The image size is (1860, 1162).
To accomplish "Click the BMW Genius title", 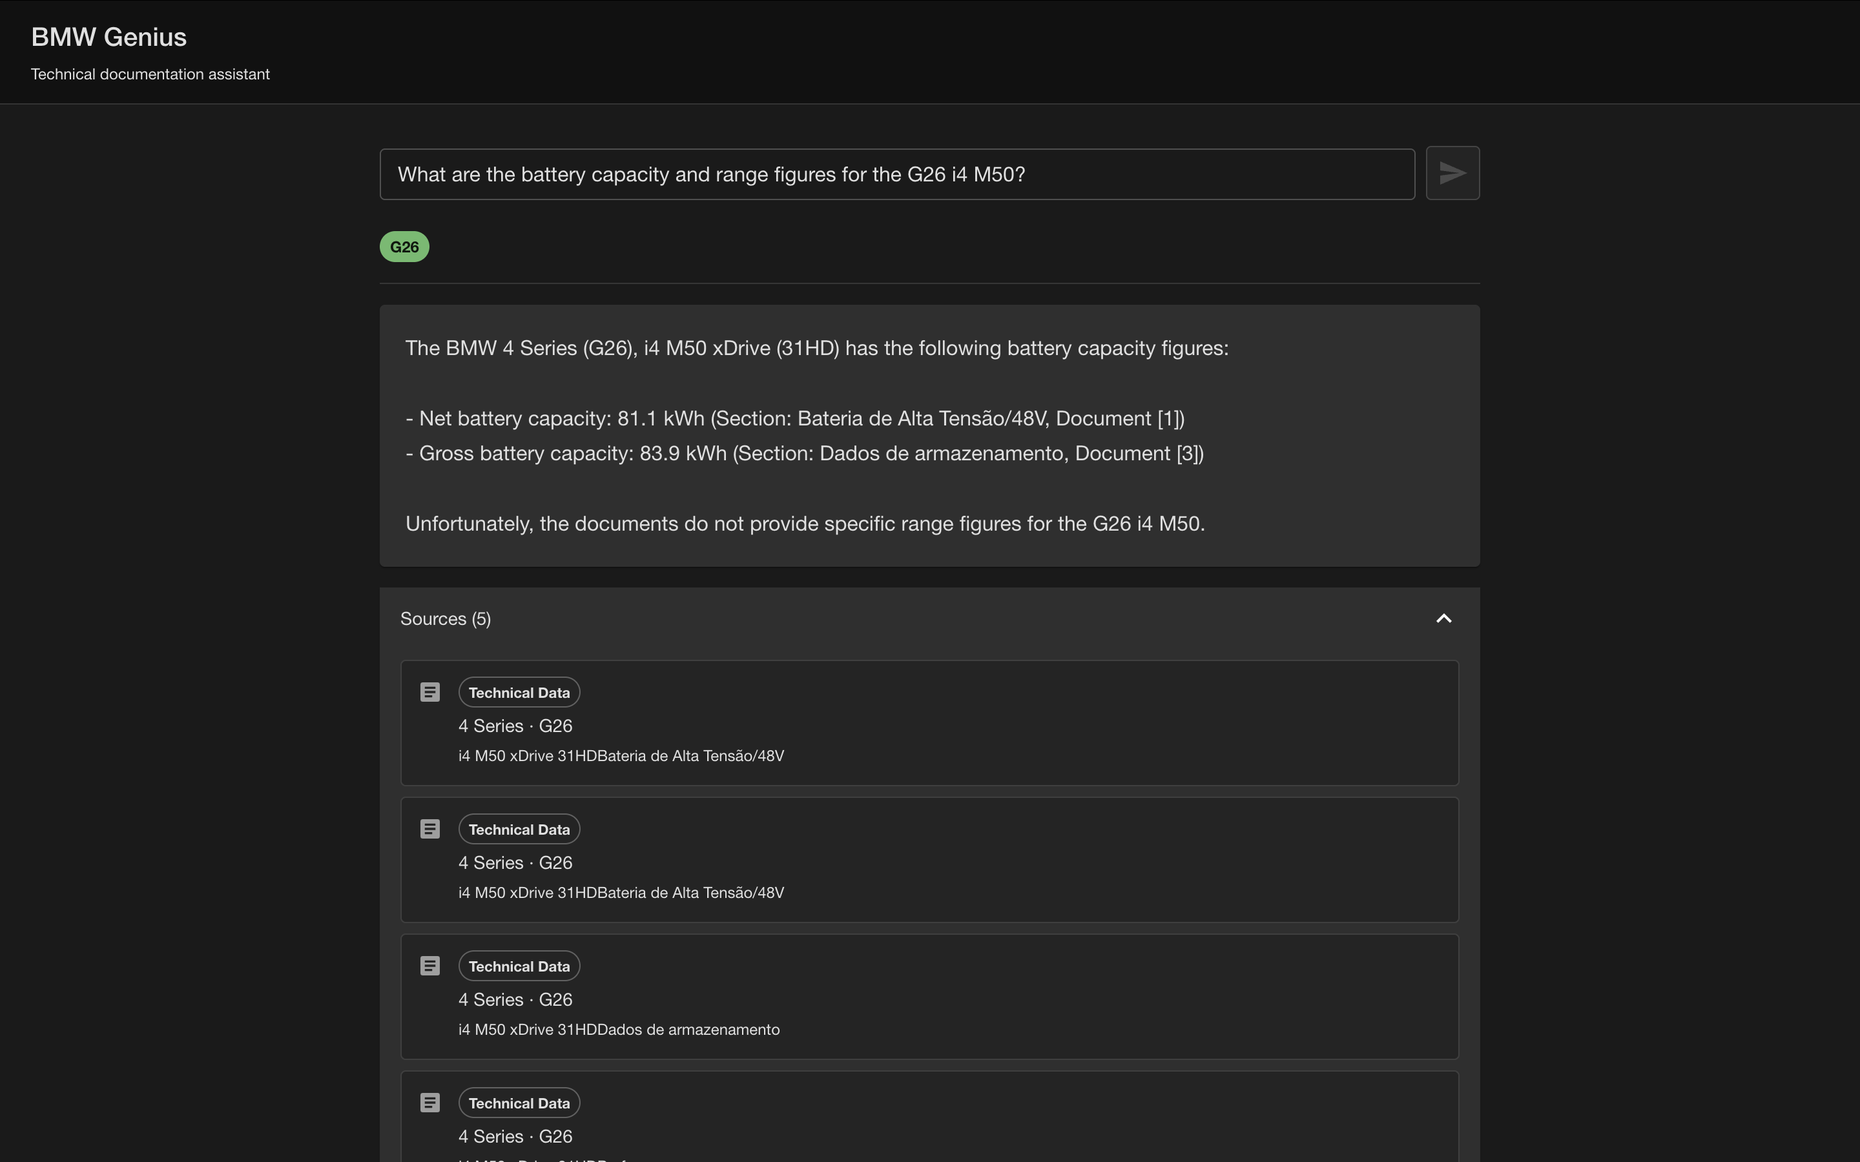I will pyautogui.click(x=109, y=37).
